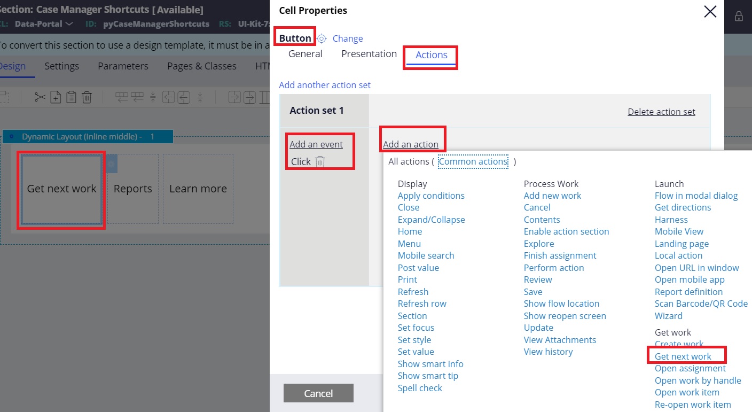This screenshot has width=752, height=412.
Task: Select the Cut tool in the toolbar
Action: tap(40, 97)
